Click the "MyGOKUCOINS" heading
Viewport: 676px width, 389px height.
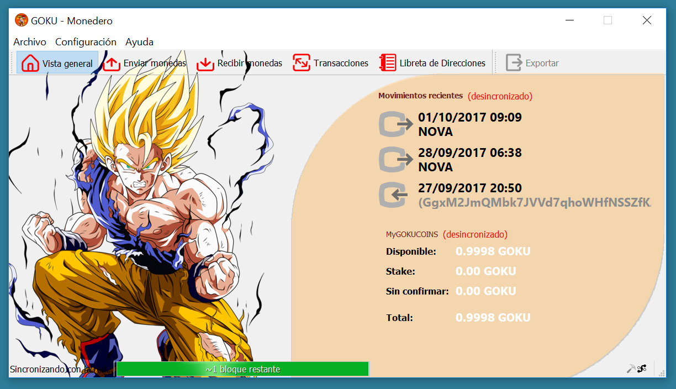point(412,234)
